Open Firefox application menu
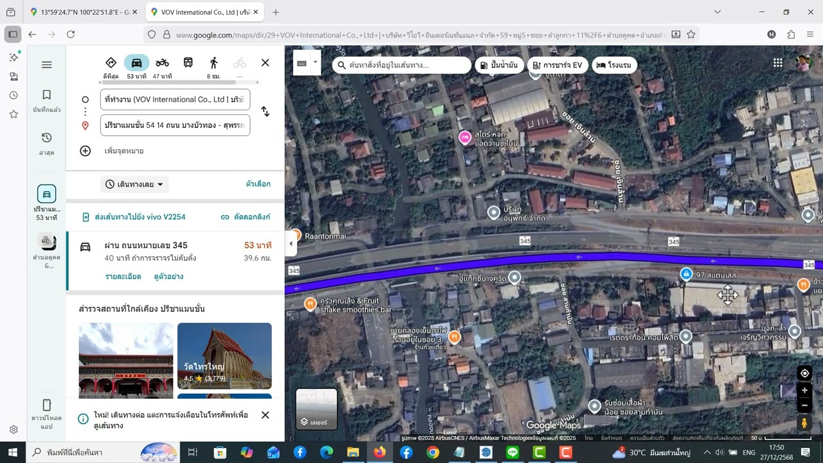Screen dimensions: 823x463 pos(809,34)
